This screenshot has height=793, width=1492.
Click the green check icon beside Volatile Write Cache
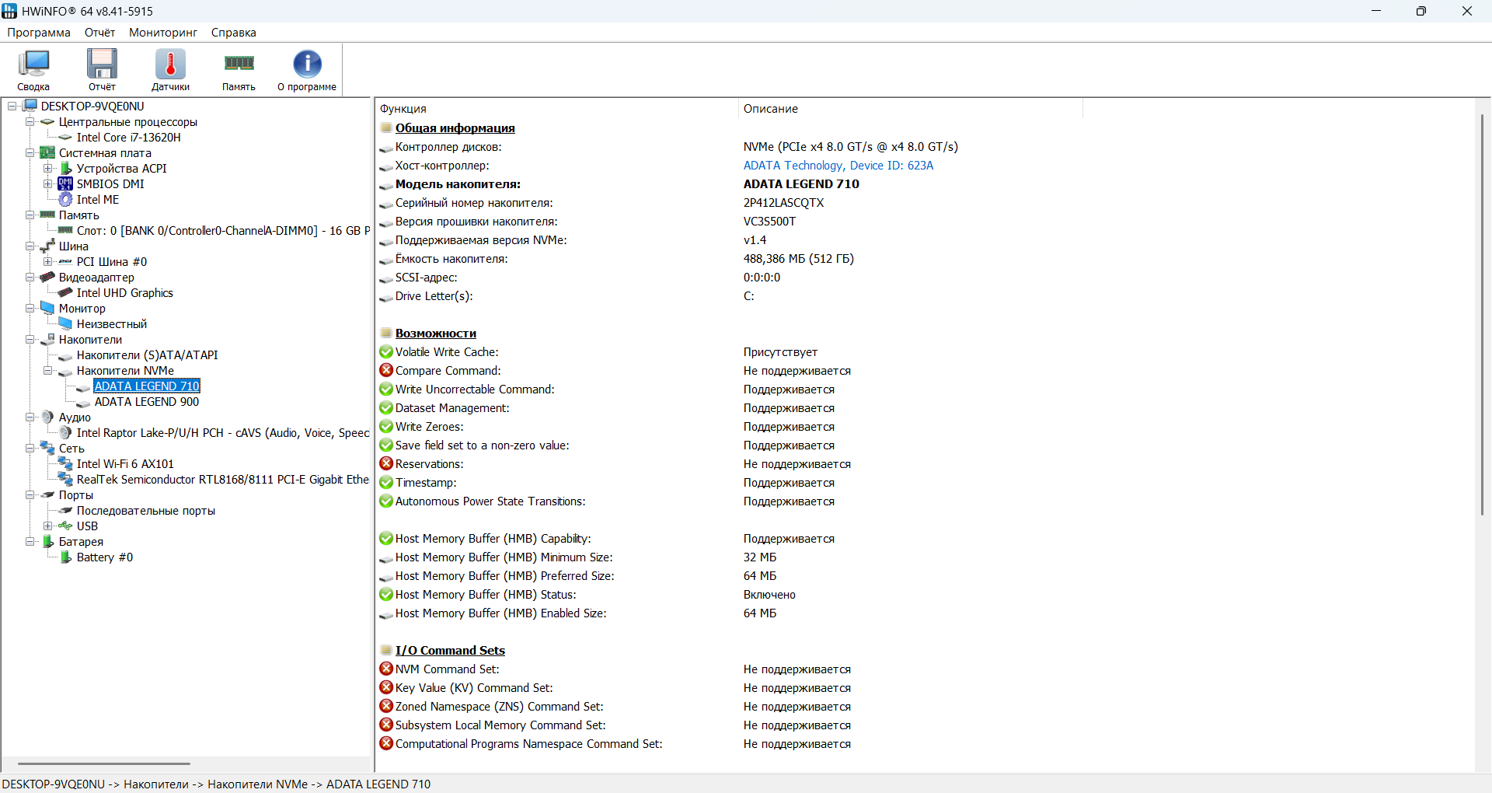(386, 351)
